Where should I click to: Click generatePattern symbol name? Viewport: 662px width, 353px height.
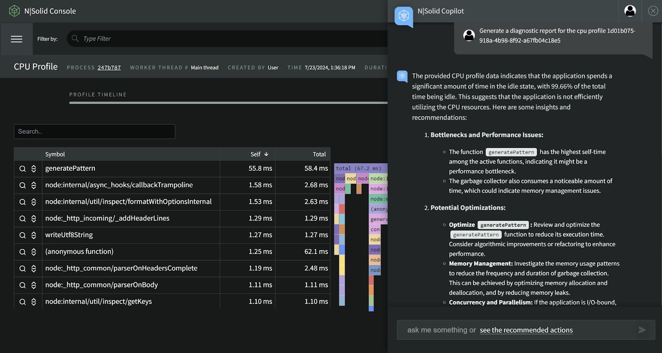coord(70,168)
